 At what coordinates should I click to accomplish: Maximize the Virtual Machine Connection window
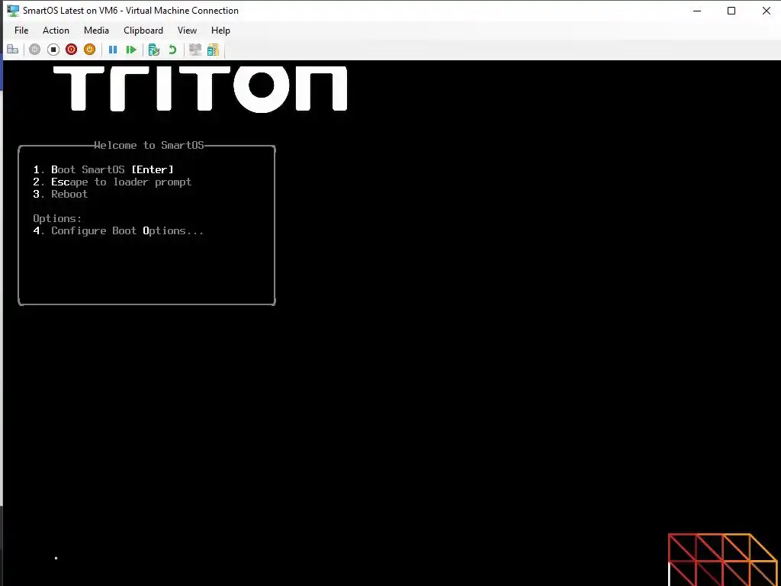coord(731,11)
